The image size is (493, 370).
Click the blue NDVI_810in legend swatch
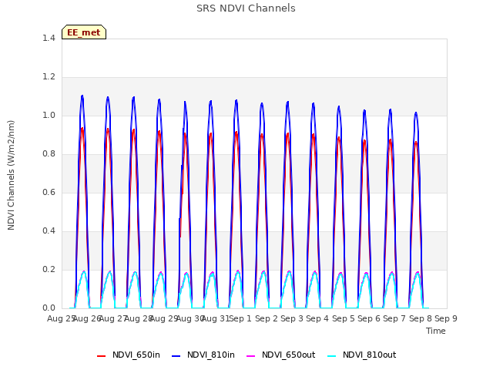(176, 356)
